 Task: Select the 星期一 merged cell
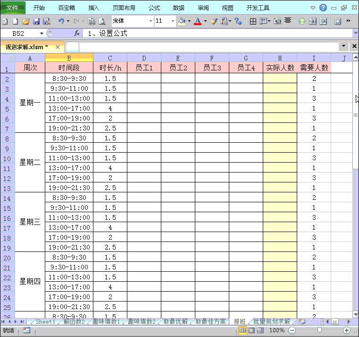point(30,103)
